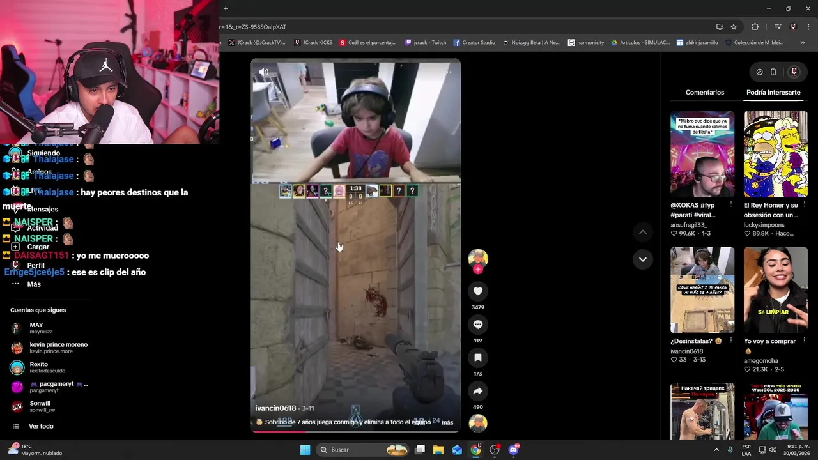Open the Windows Start menu

[x=305, y=450]
